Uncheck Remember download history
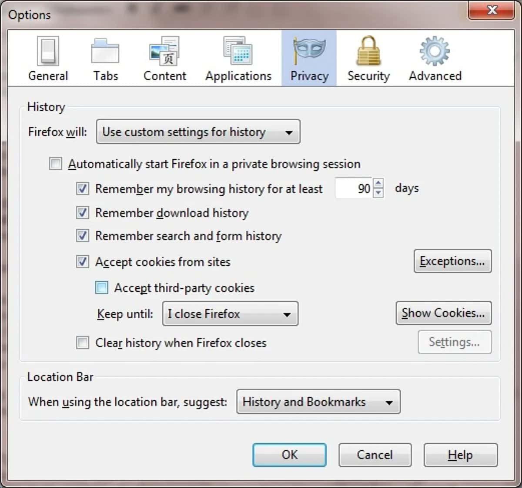522x488 pixels. coord(82,213)
